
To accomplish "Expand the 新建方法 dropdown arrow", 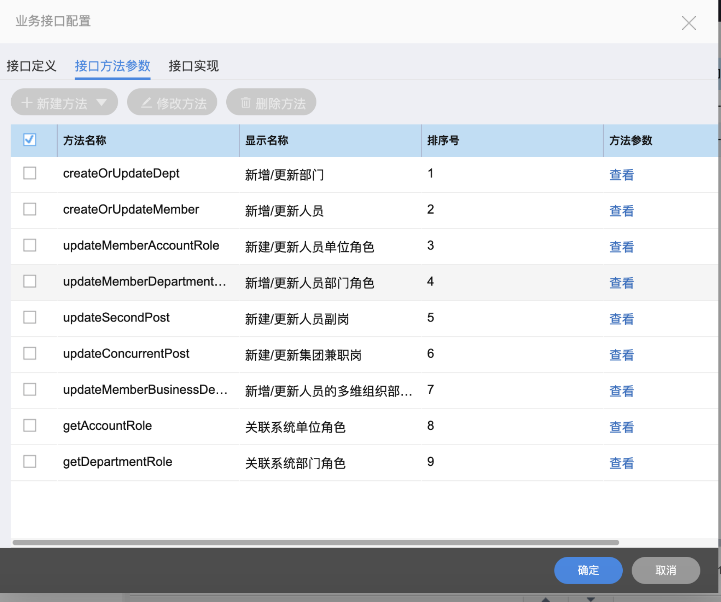I will pos(102,102).
